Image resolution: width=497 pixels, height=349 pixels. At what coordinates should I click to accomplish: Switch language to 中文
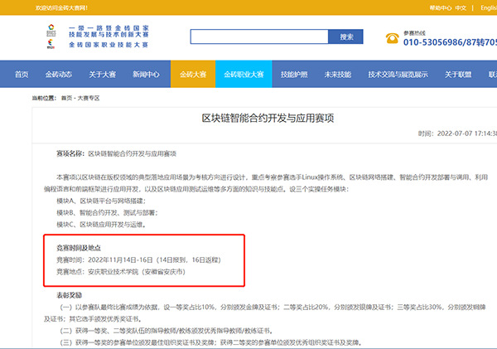coord(461,8)
